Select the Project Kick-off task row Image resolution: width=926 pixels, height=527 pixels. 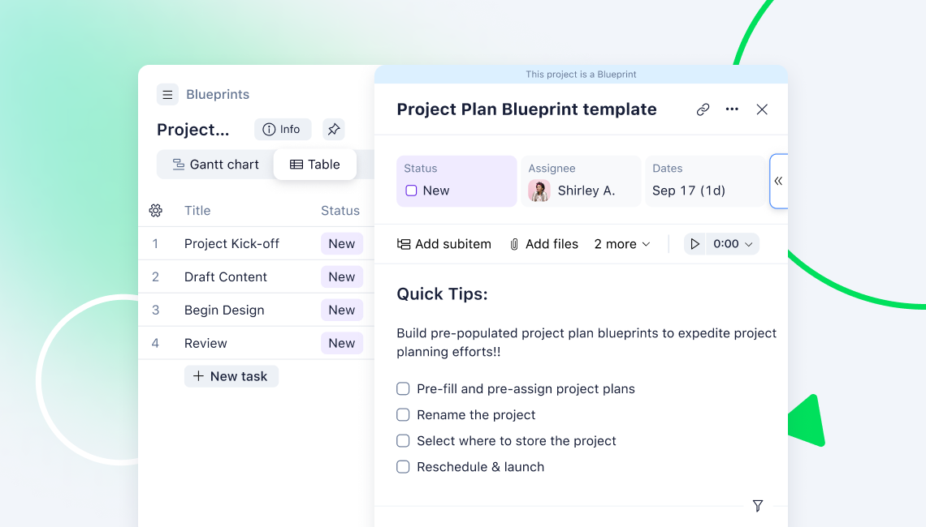pos(231,243)
